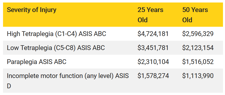The width and height of the screenshot is (225, 95).
Task: Select the $2,596,329 cell
Action: [198, 34]
